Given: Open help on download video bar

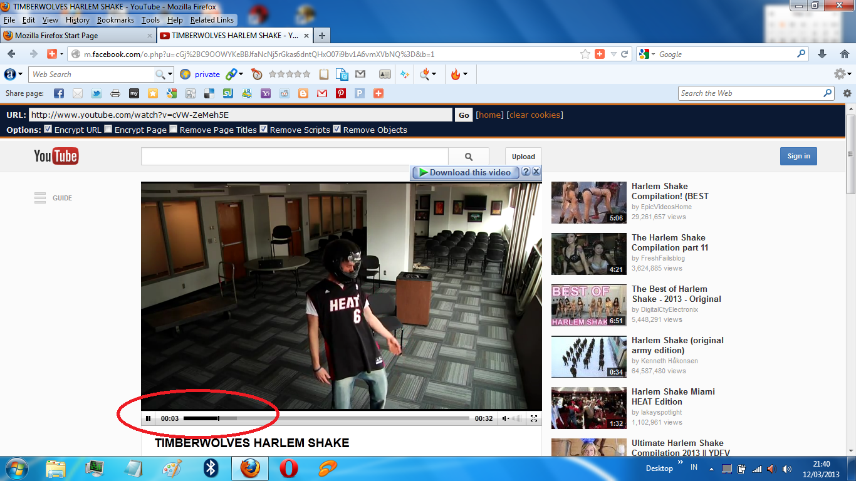Looking at the screenshot, I should point(526,172).
